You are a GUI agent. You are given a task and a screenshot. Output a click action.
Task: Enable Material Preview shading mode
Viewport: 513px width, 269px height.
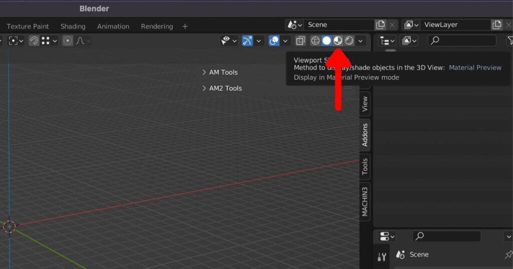click(338, 41)
